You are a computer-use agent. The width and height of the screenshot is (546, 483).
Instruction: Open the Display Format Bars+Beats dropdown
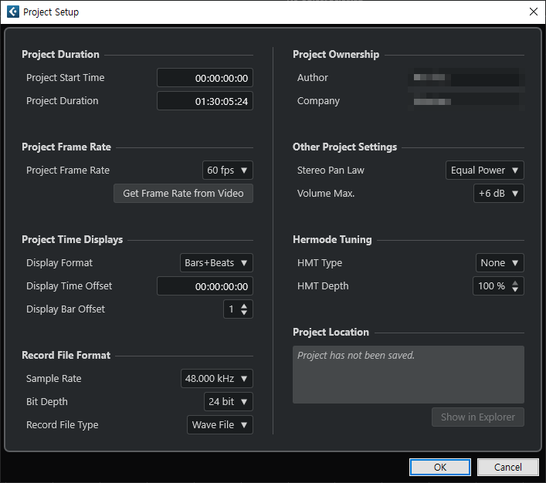(x=216, y=263)
